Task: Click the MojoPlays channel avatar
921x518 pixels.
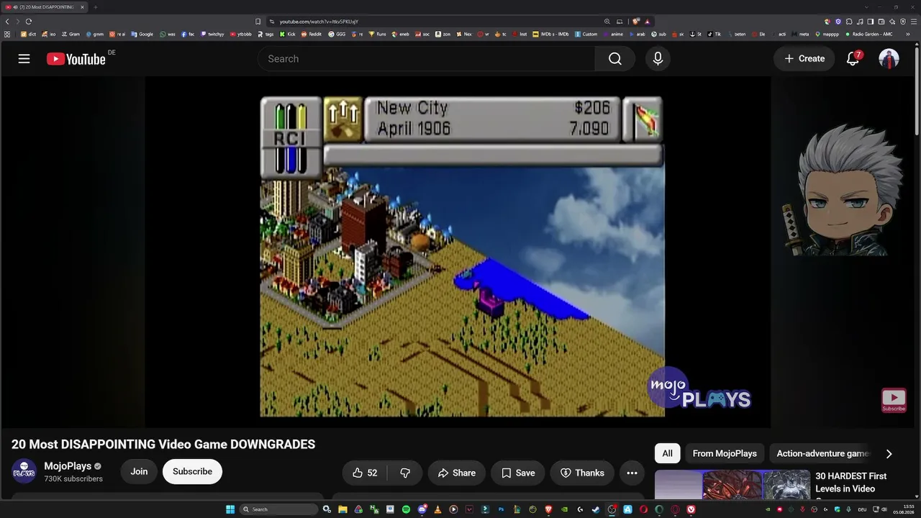Action: [24, 471]
